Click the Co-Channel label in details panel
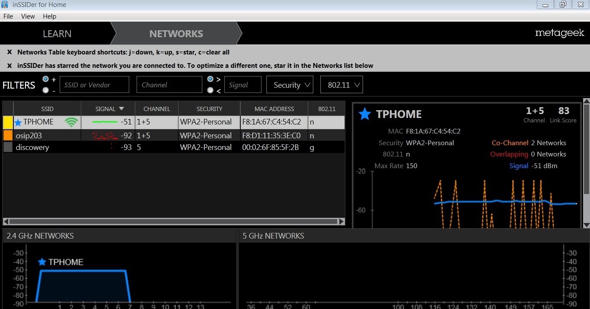Viewport: 590px width, 309px height. coord(510,143)
